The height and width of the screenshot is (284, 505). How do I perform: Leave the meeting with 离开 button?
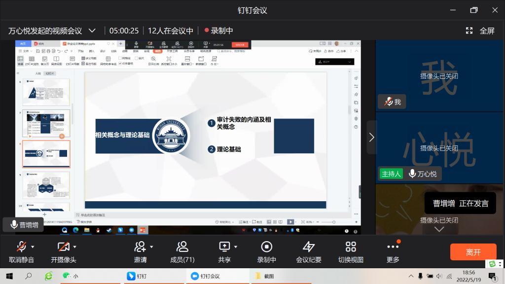[x=473, y=252]
